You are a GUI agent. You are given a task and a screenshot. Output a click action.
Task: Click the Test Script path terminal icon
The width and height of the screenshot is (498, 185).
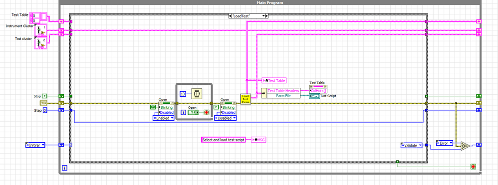[314, 96]
